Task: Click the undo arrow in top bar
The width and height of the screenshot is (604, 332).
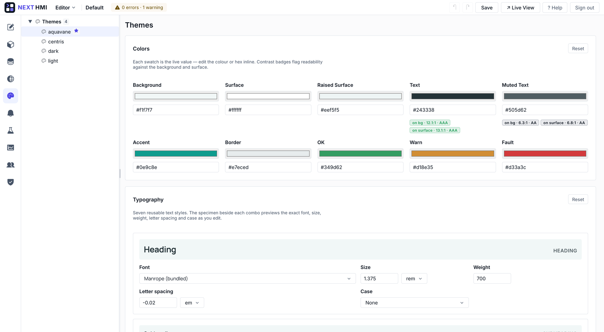Action: pyautogui.click(x=455, y=8)
